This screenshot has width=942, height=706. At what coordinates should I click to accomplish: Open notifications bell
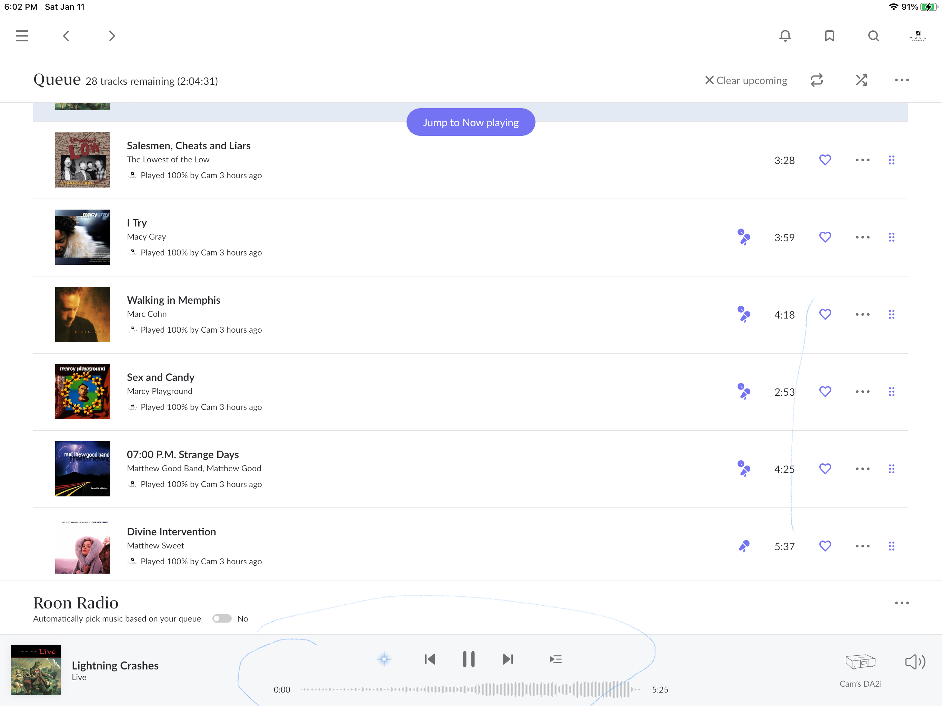[x=785, y=36]
